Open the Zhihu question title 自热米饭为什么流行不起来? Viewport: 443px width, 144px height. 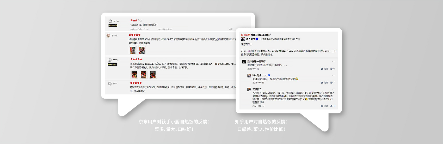pyautogui.click(x=256, y=35)
